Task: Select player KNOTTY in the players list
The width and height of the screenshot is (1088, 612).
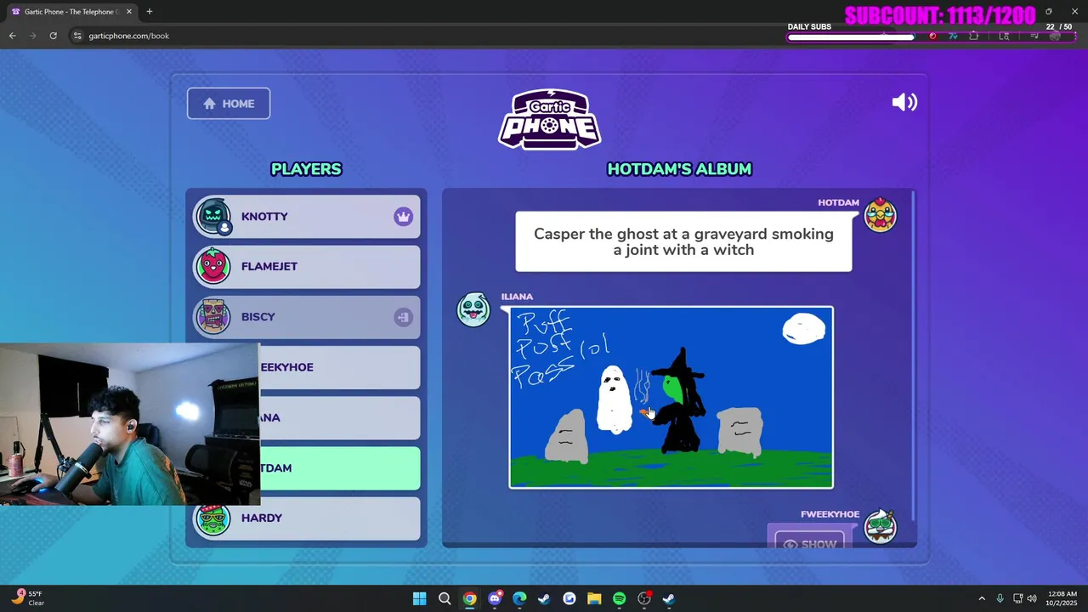Action: [x=307, y=217]
